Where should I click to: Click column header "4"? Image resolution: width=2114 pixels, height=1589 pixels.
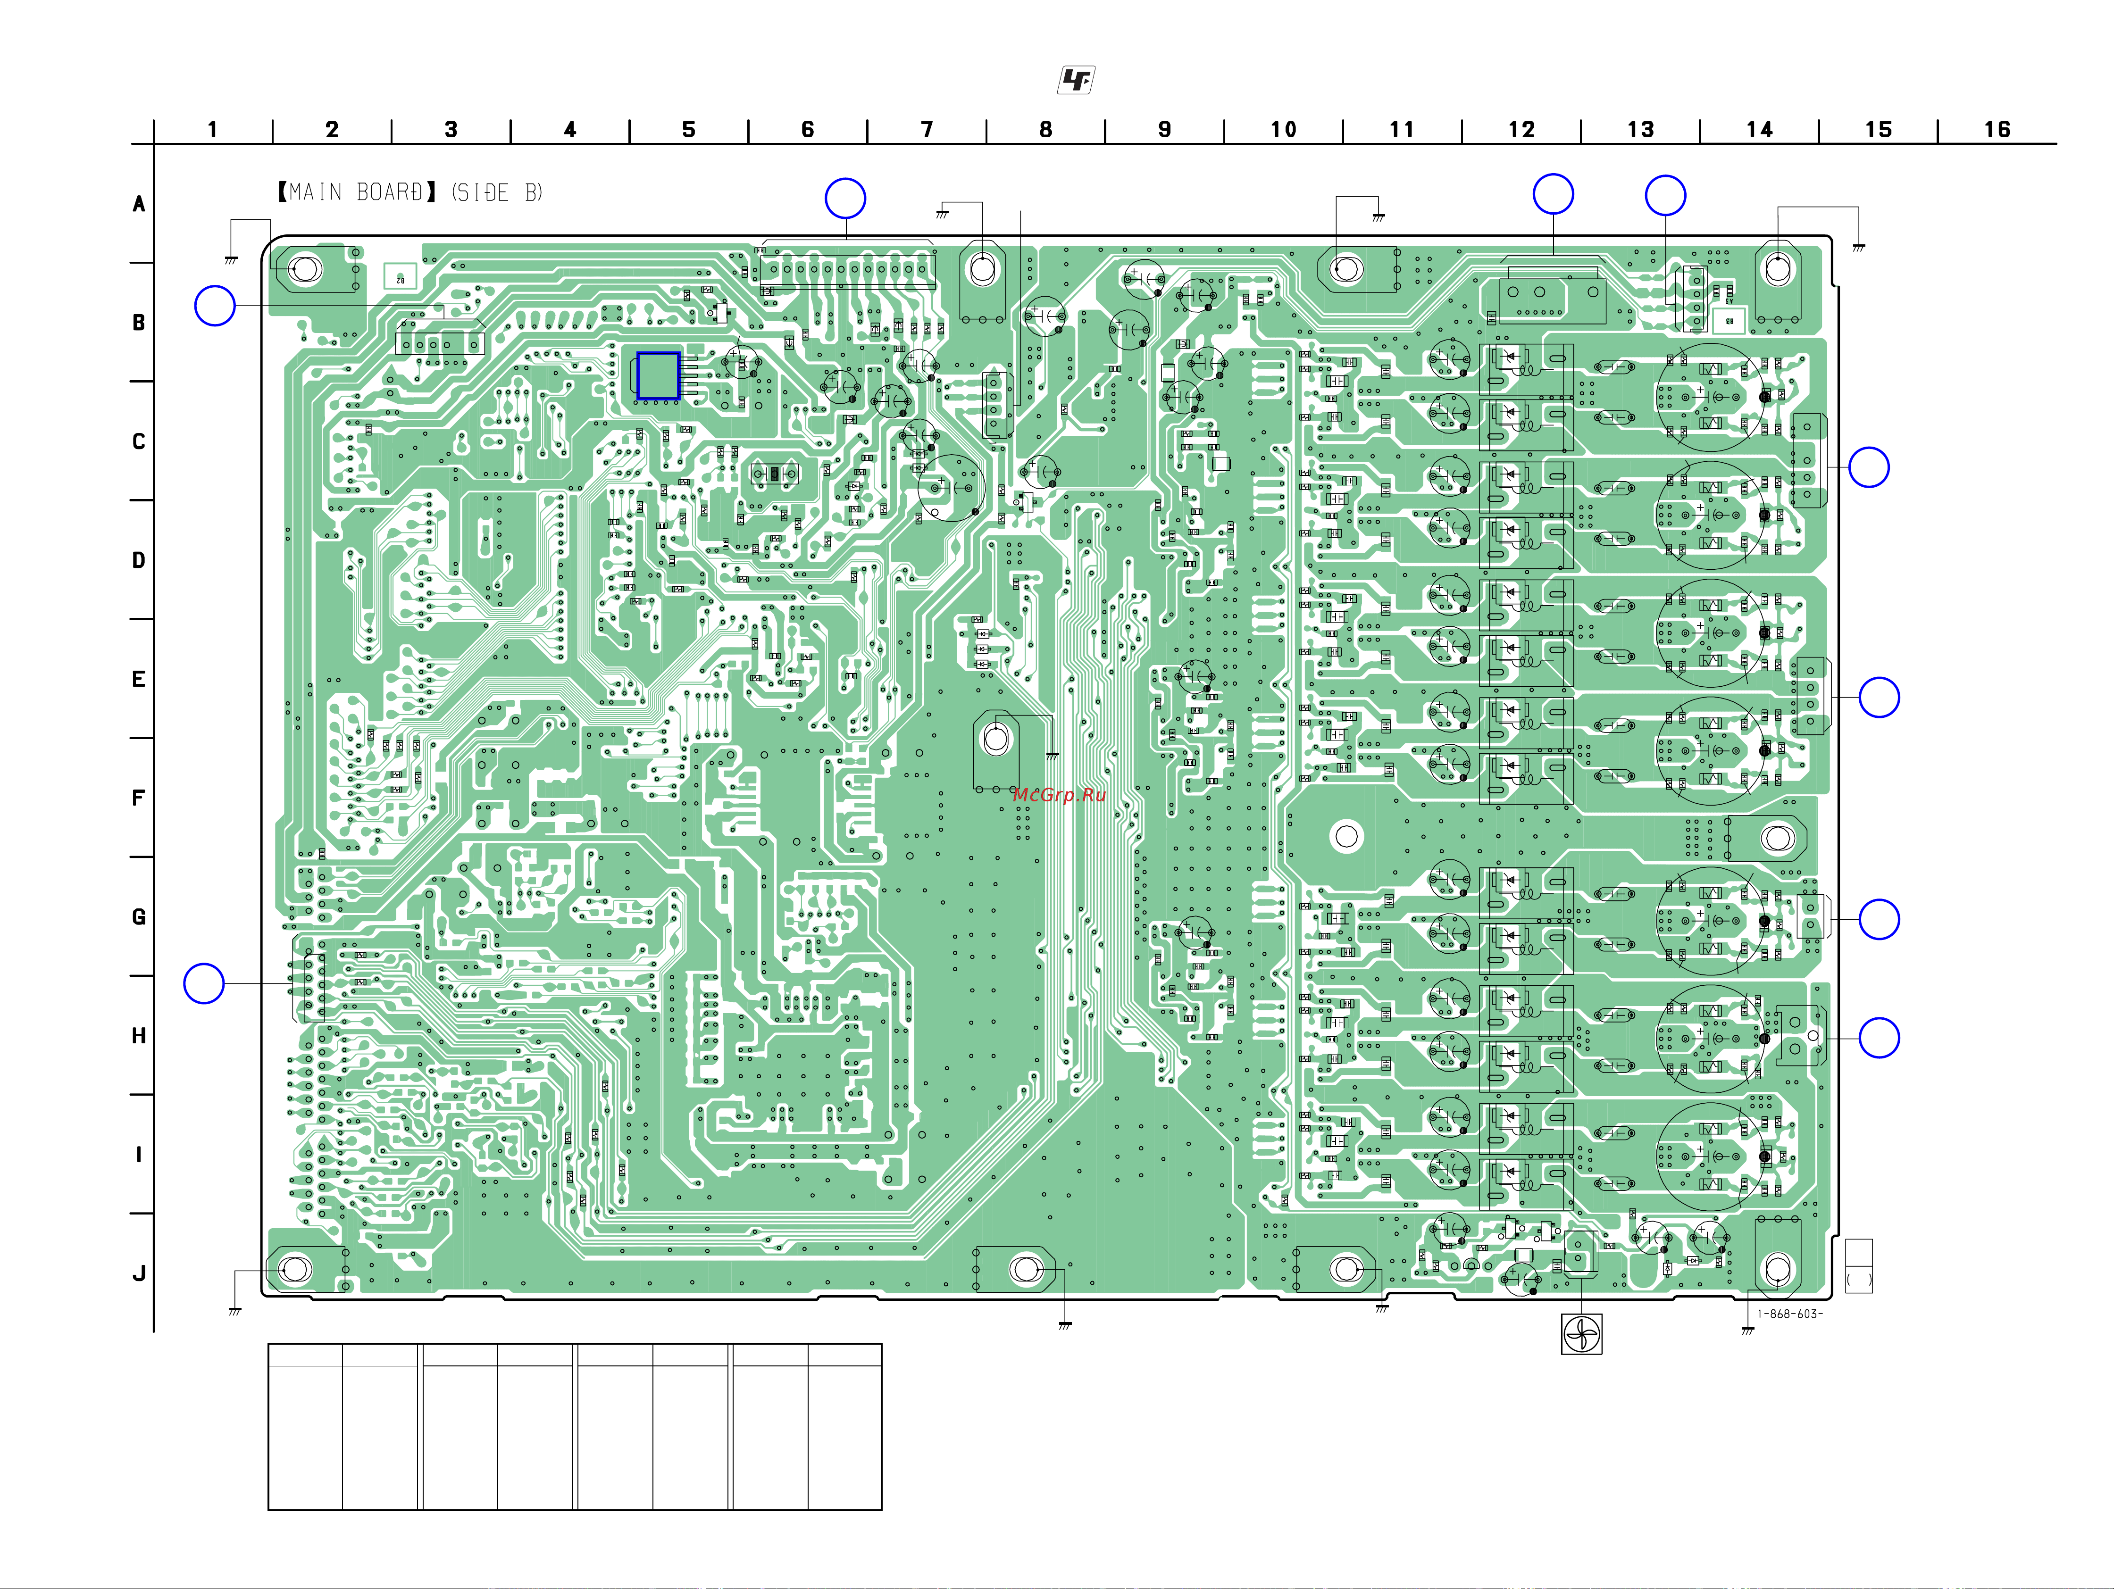(569, 129)
